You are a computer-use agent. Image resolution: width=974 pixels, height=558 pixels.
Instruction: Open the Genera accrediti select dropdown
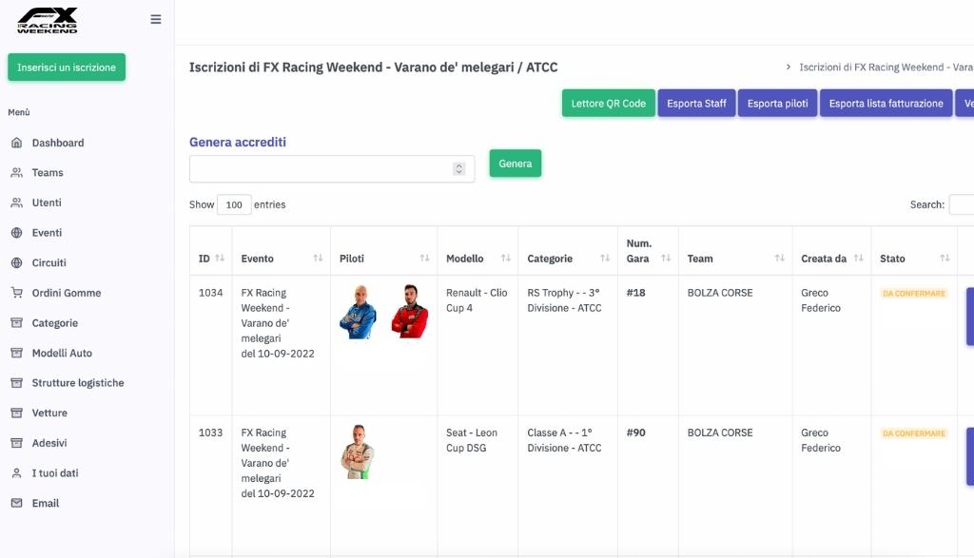[x=332, y=168]
